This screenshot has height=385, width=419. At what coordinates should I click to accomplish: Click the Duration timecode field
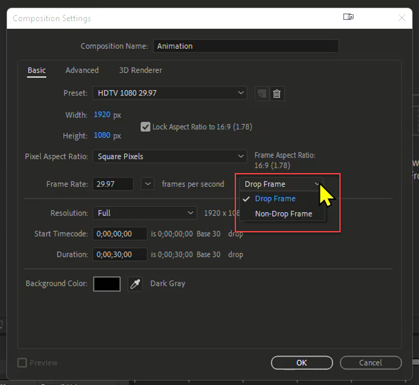(120, 254)
